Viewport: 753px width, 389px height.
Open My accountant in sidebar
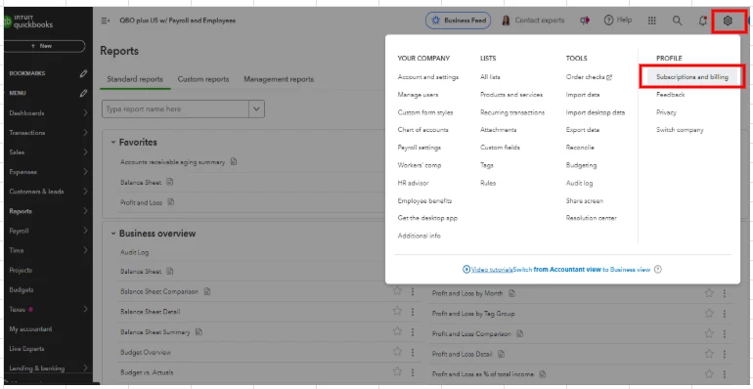click(30, 329)
